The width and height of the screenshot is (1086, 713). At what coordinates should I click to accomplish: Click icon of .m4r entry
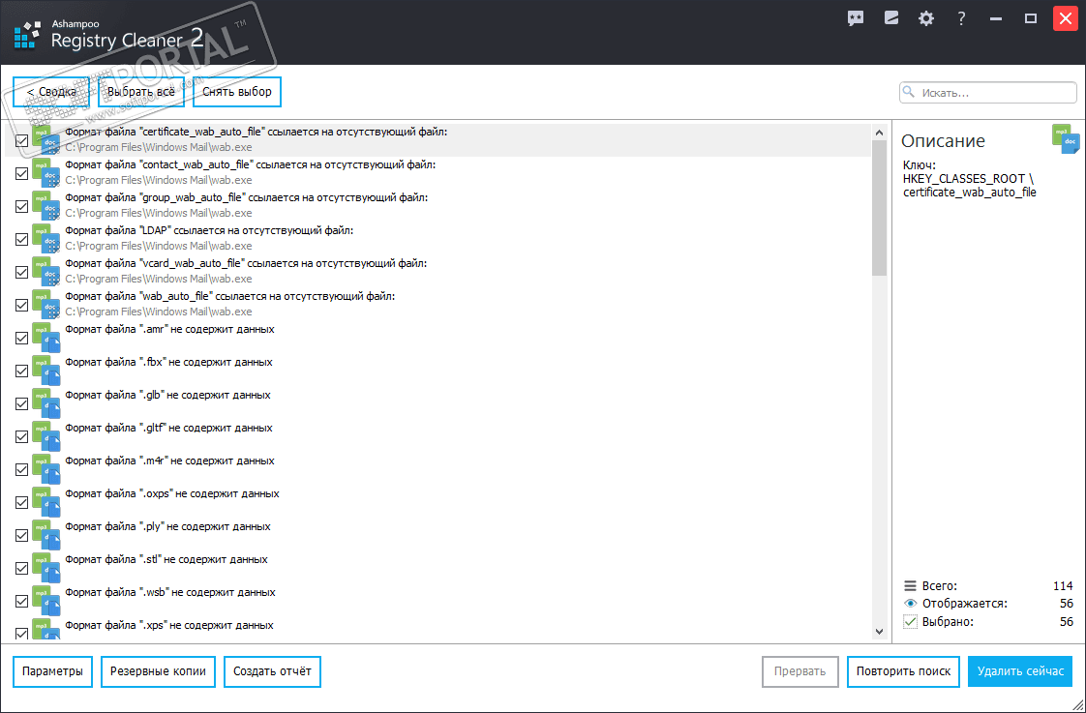click(46, 468)
